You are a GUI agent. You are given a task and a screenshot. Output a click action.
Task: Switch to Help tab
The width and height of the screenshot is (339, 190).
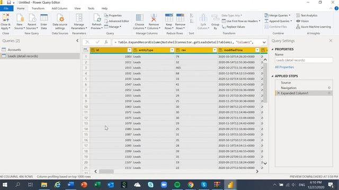[104, 8]
